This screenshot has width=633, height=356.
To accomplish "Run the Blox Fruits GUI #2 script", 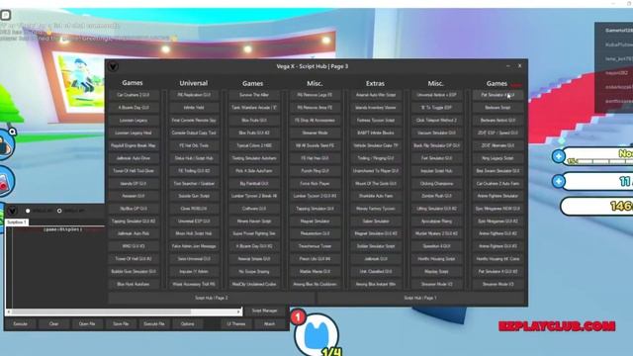I will pos(254,133).
